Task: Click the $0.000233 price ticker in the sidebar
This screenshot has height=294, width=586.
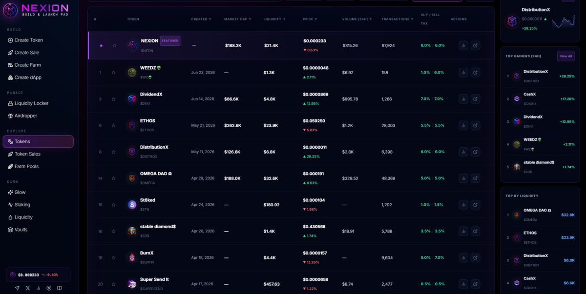Action: coord(38,274)
